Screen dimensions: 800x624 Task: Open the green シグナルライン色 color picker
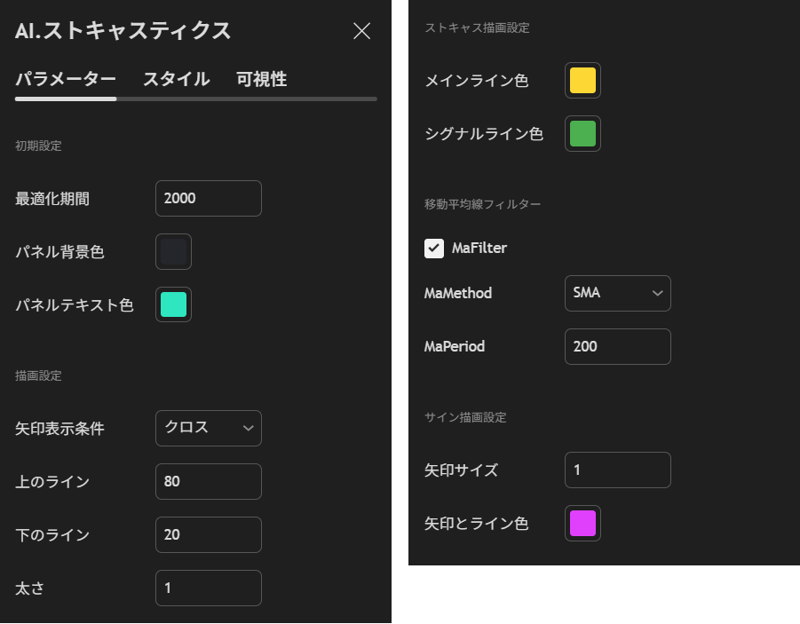click(x=582, y=133)
